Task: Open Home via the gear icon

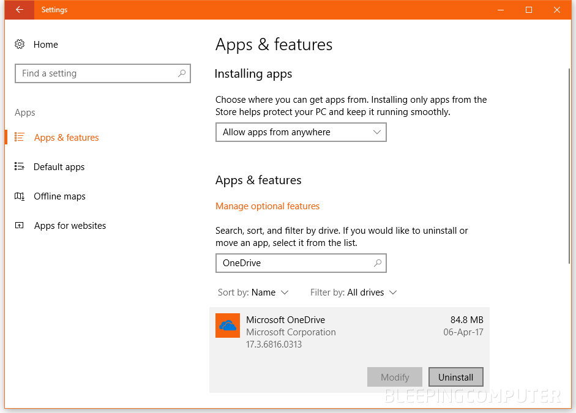Action: click(x=20, y=45)
